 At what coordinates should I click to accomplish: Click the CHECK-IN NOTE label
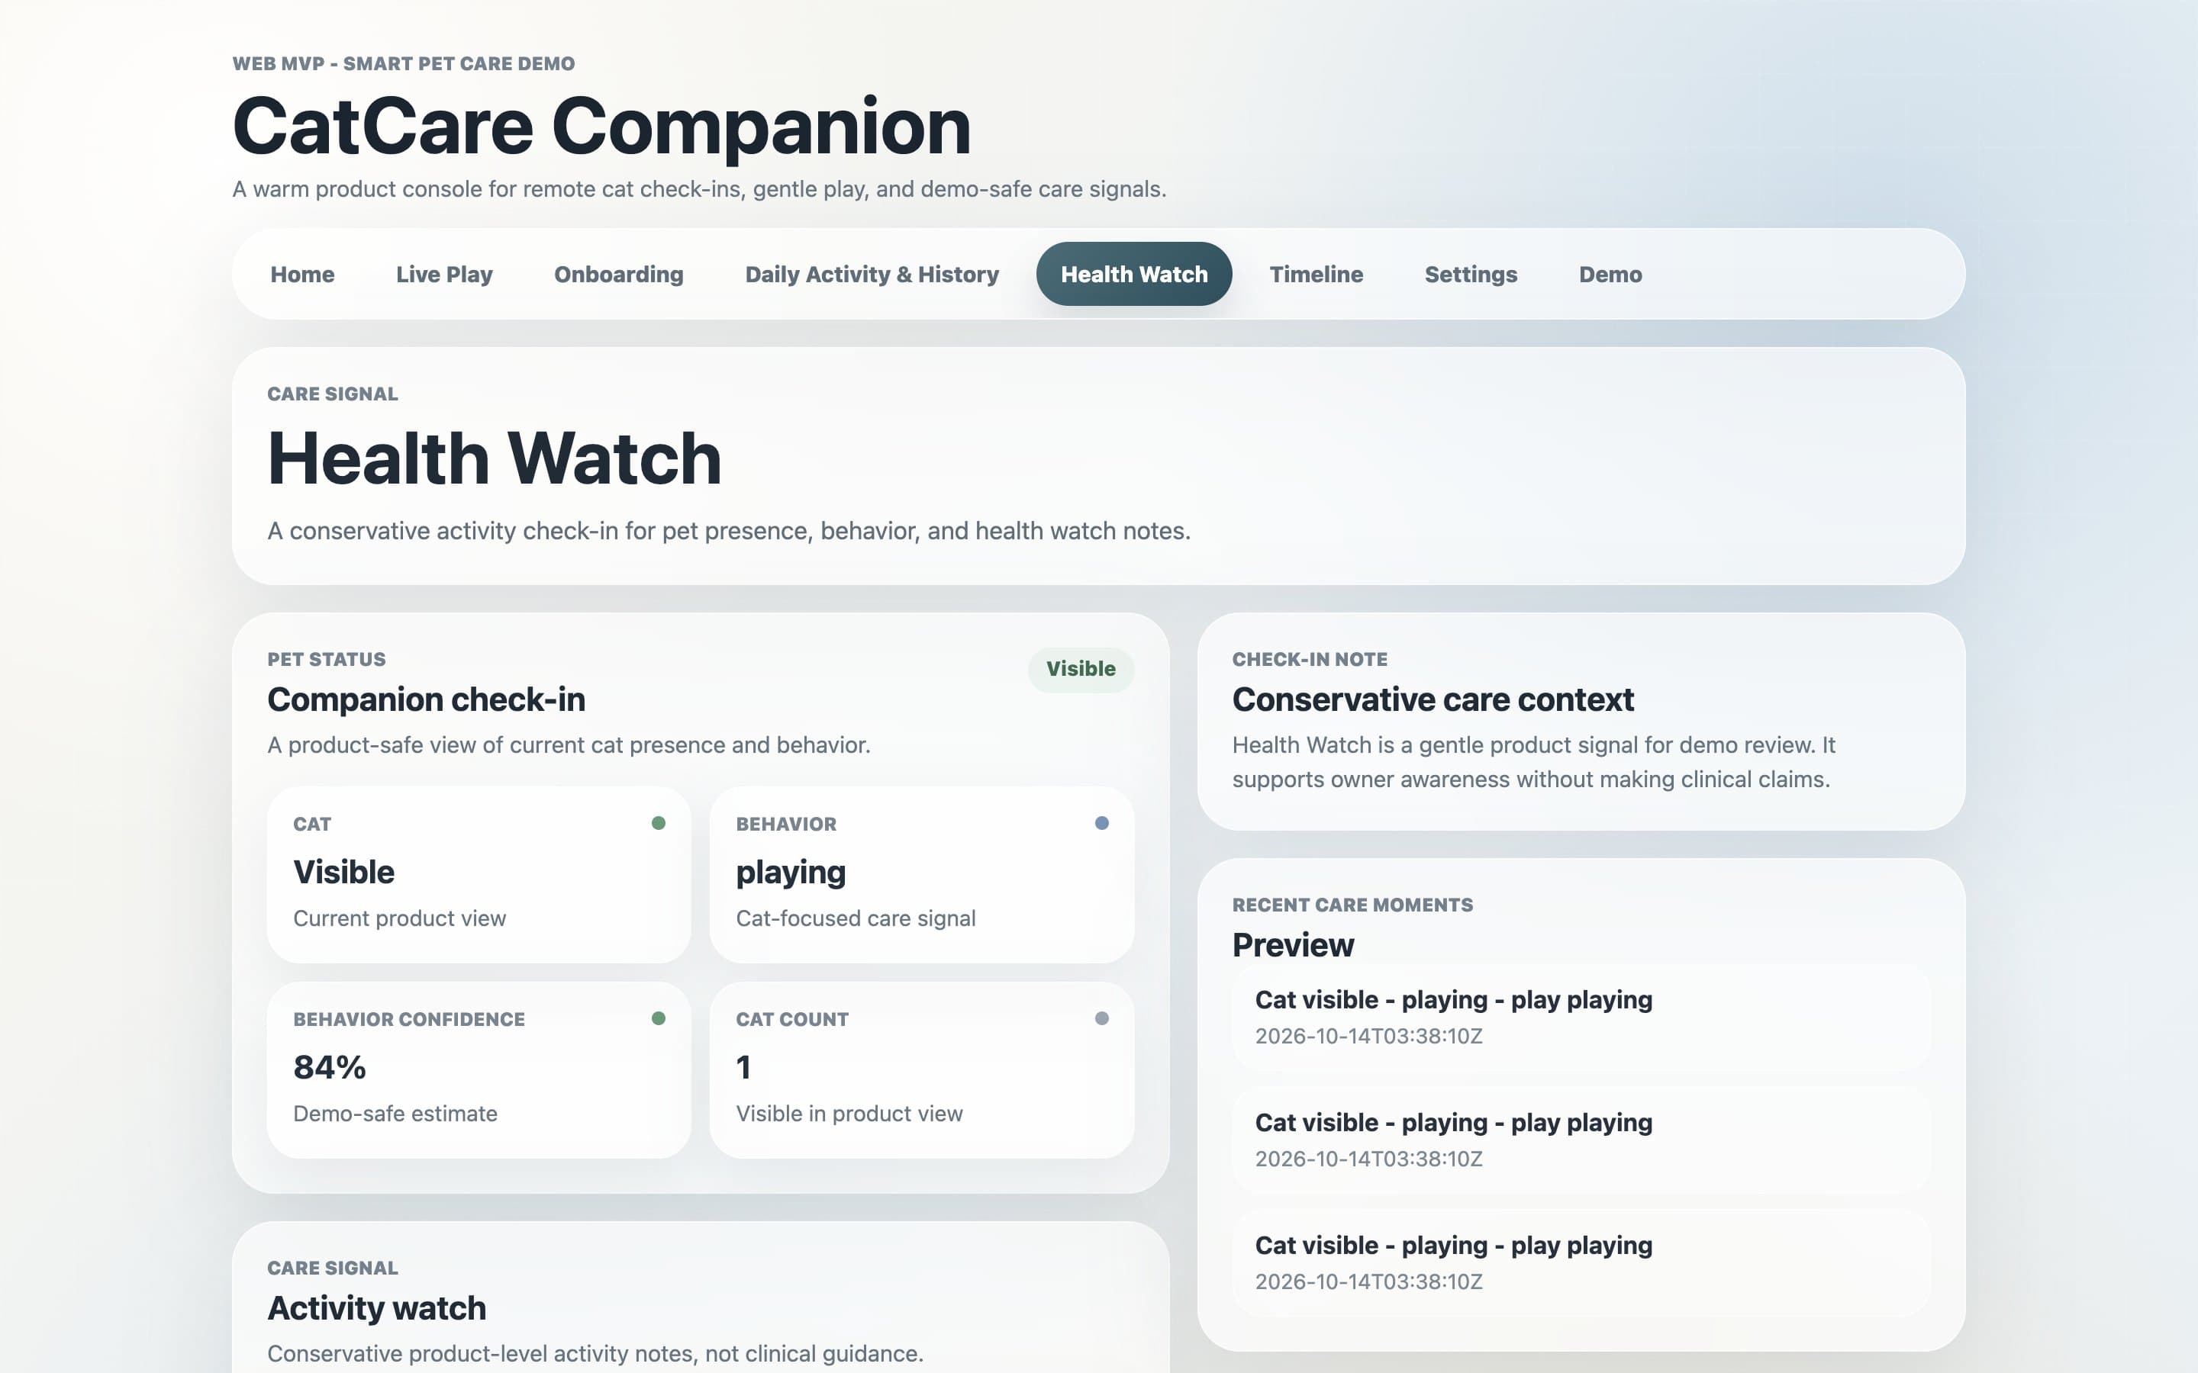(1310, 659)
